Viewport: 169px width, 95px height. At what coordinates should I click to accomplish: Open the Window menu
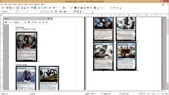click(37, 4)
